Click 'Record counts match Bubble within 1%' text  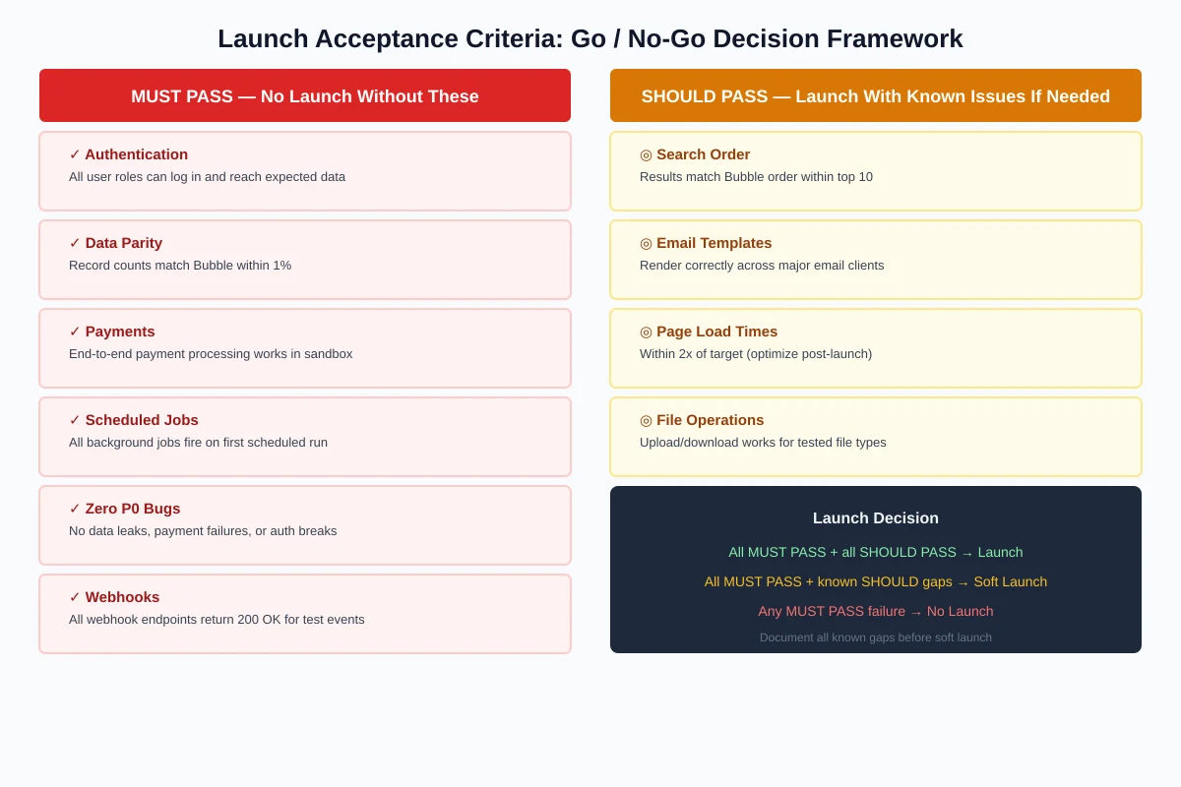(180, 266)
